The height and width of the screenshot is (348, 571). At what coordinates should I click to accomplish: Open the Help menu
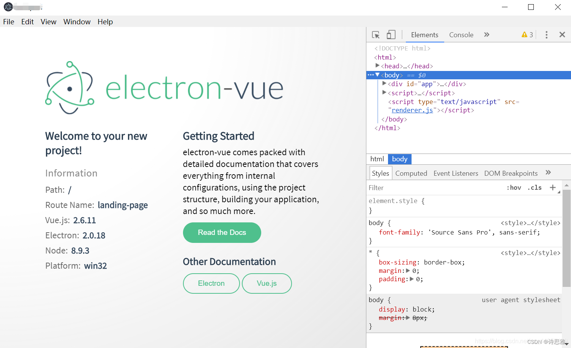click(105, 22)
